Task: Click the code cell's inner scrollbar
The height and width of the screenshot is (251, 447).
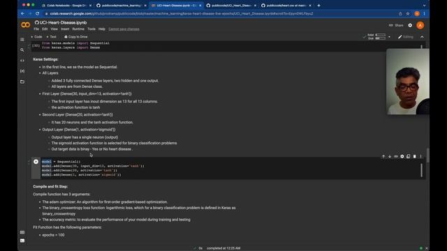Action: [421, 170]
